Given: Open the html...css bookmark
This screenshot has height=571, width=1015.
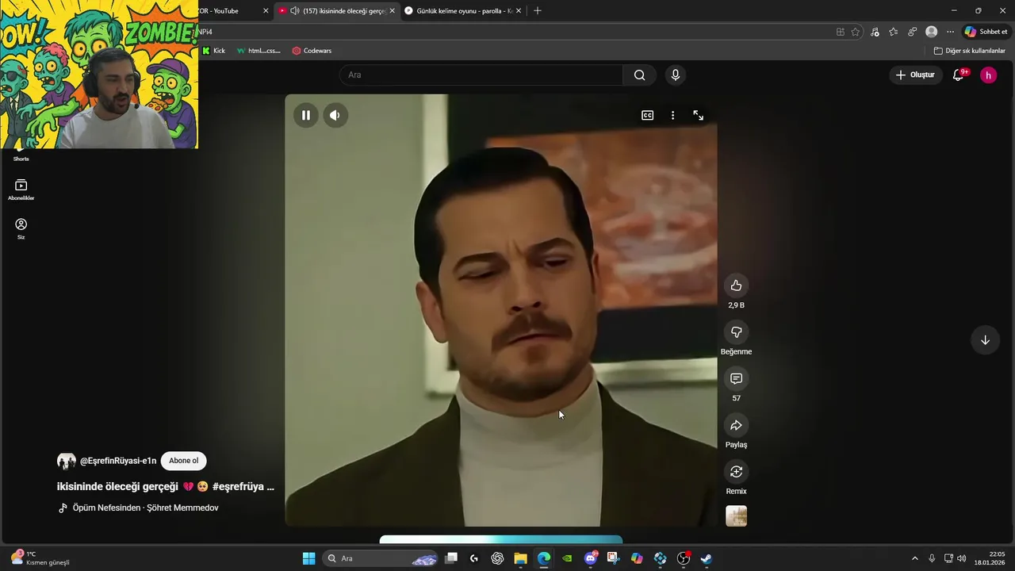Looking at the screenshot, I should [x=259, y=51].
